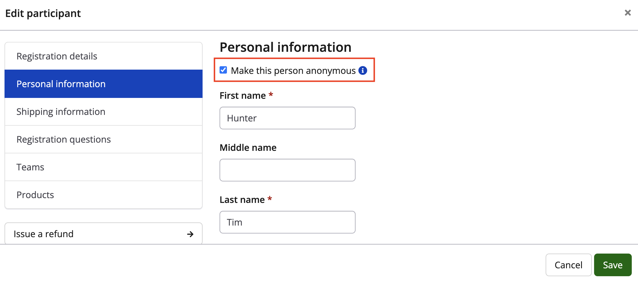Save the participant changes
This screenshot has width=638, height=283.
click(x=613, y=265)
